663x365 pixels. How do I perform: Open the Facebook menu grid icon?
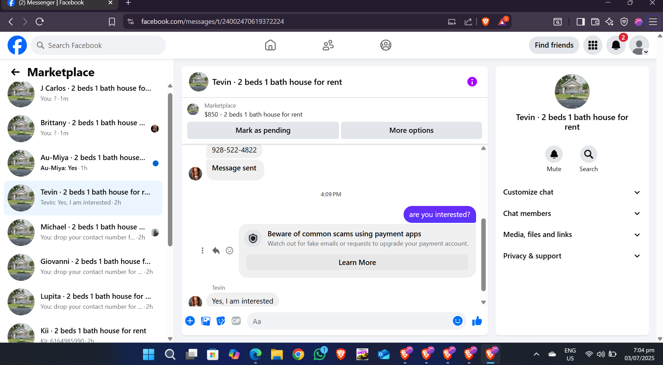coord(593,45)
